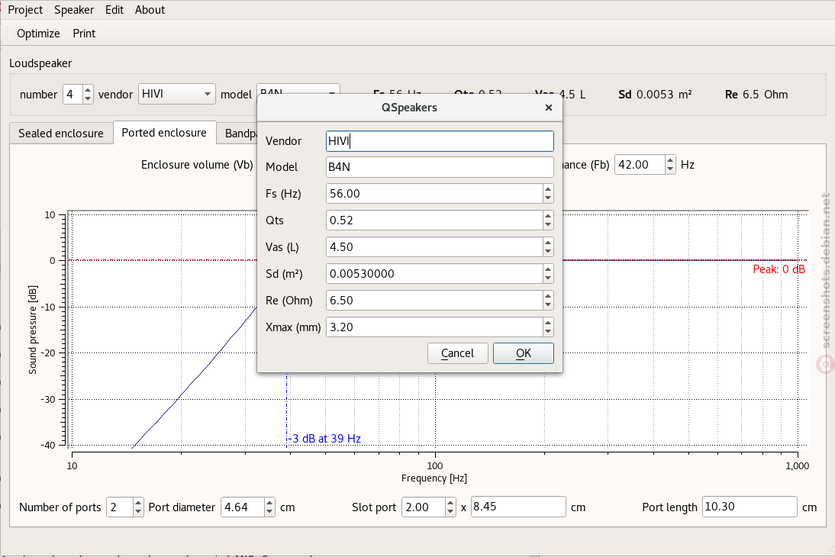Viewport: 835px width, 557px height.
Task: Click the Vendor text field in dialog
Action: 440,141
